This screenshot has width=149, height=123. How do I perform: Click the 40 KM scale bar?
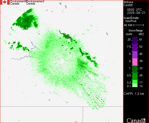click(x=138, y=25)
